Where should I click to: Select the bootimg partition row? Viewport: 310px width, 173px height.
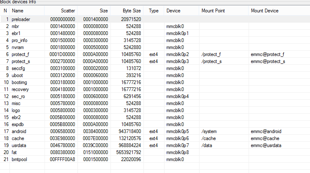(x=155, y=82)
